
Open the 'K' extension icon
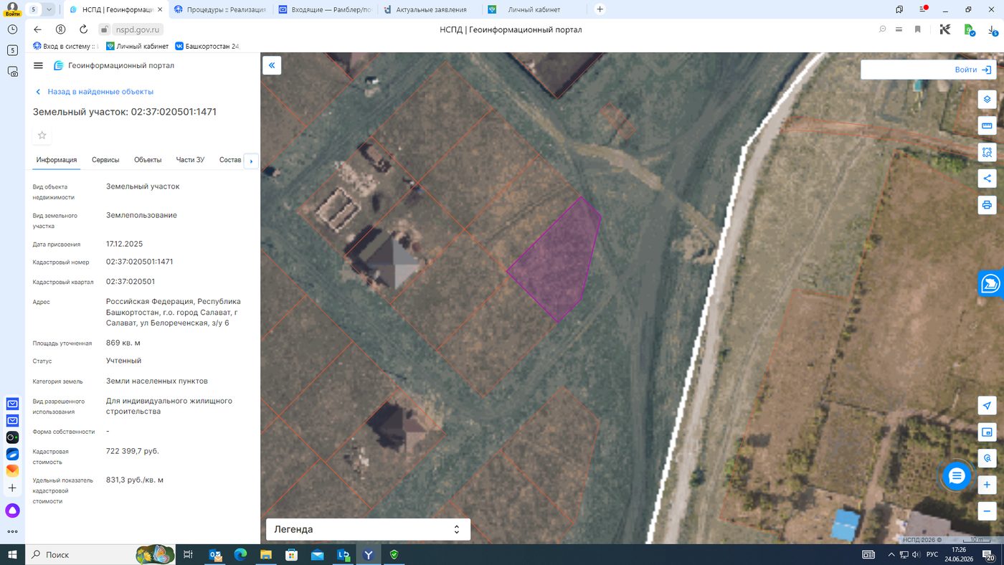[945, 29]
